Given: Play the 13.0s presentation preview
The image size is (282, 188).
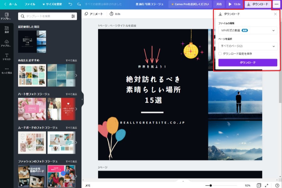Looking at the screenshot, I should pyautogui.click(x=234, y=4).
